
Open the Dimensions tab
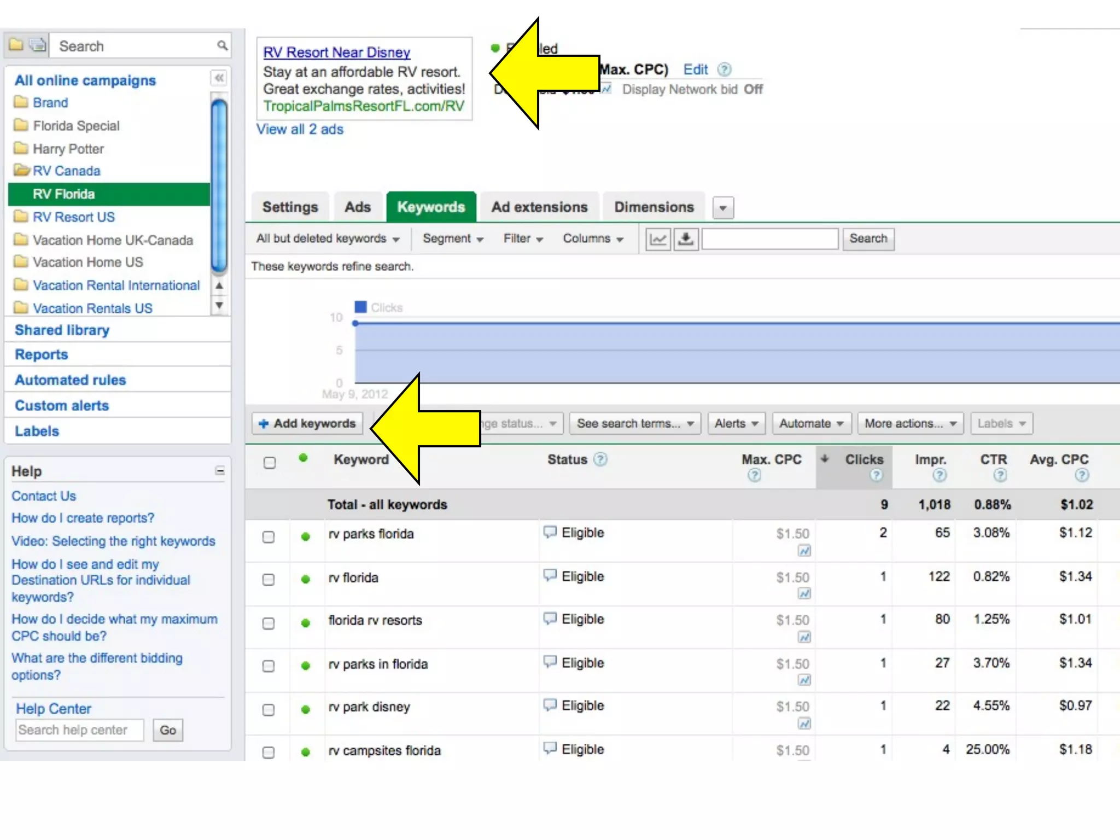pos(654,207)
